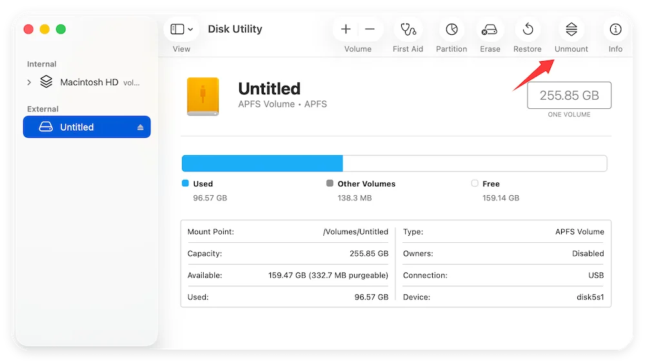Click the 255.85 GB capacity box
The image size is (645, 362).
(x=570, y=95)
